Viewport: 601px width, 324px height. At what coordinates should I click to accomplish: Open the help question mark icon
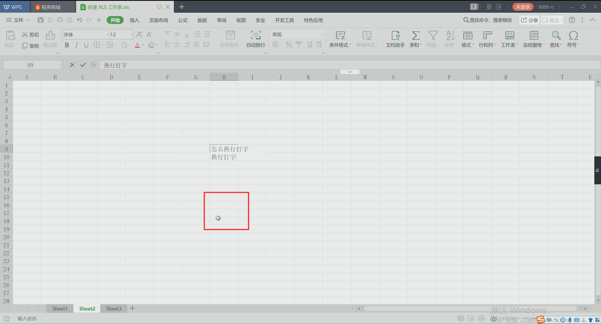572,20
